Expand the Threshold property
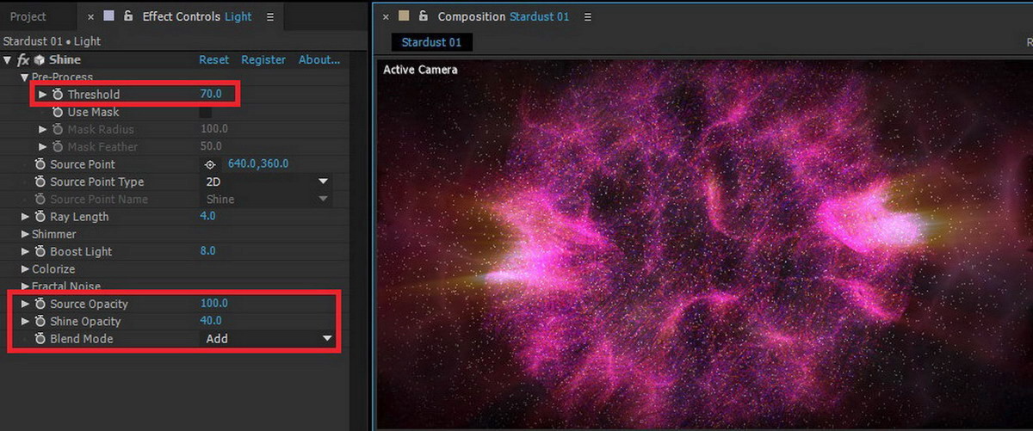This screenshot has height=431, width=1033. [x=42, y=95]
